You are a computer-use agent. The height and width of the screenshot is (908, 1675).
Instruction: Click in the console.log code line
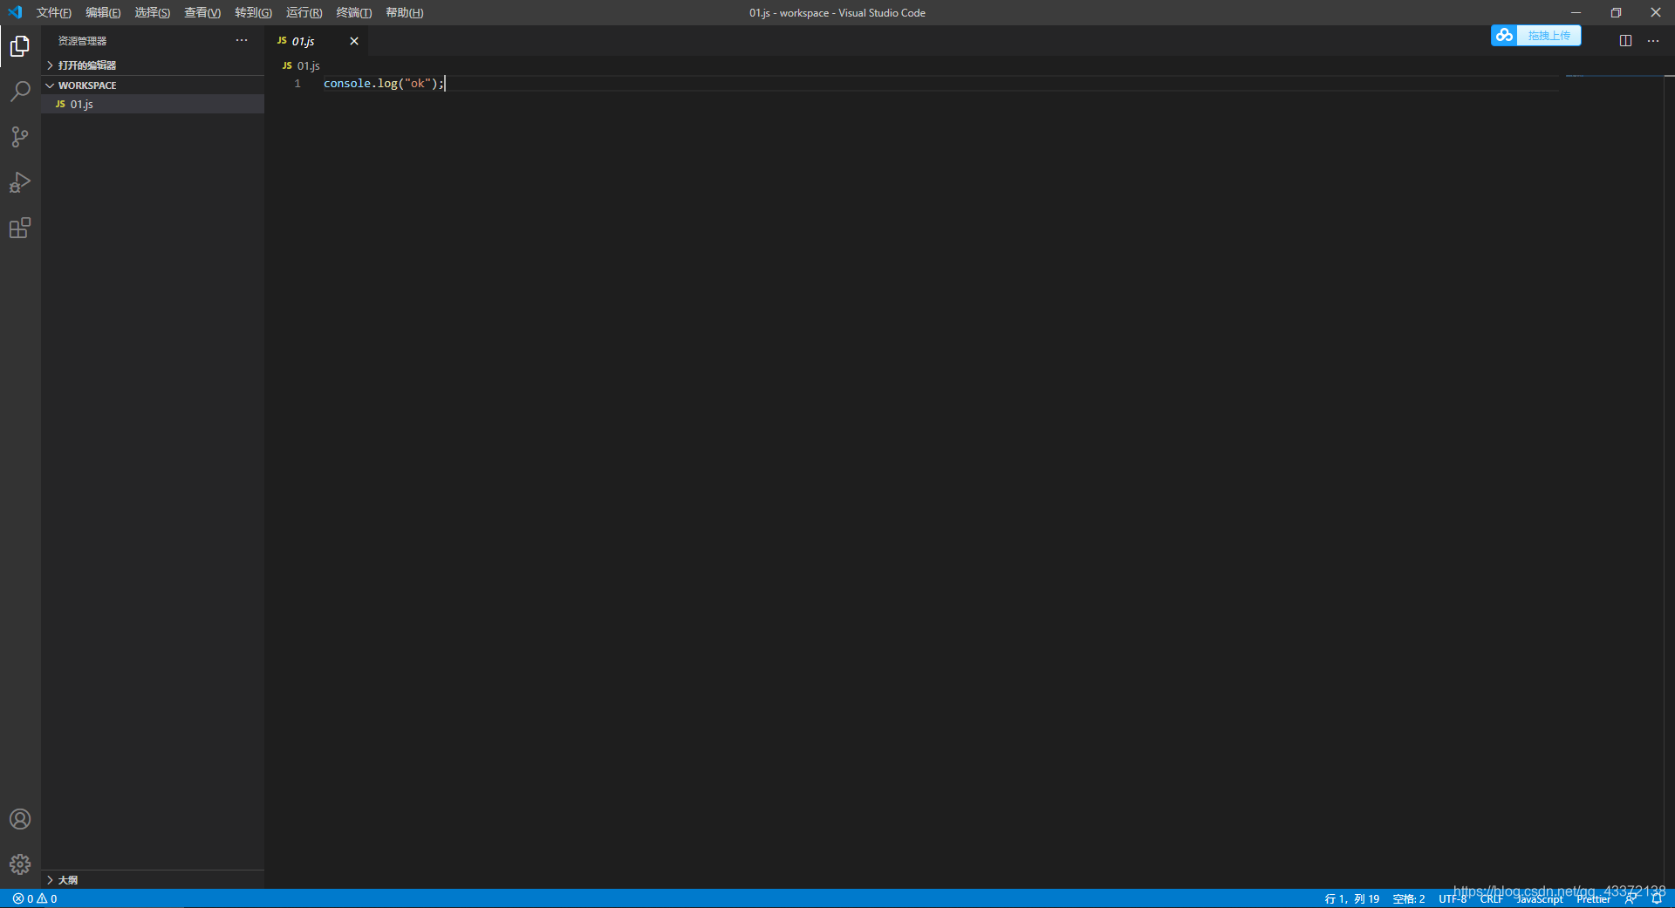click(x=384, y=84)
